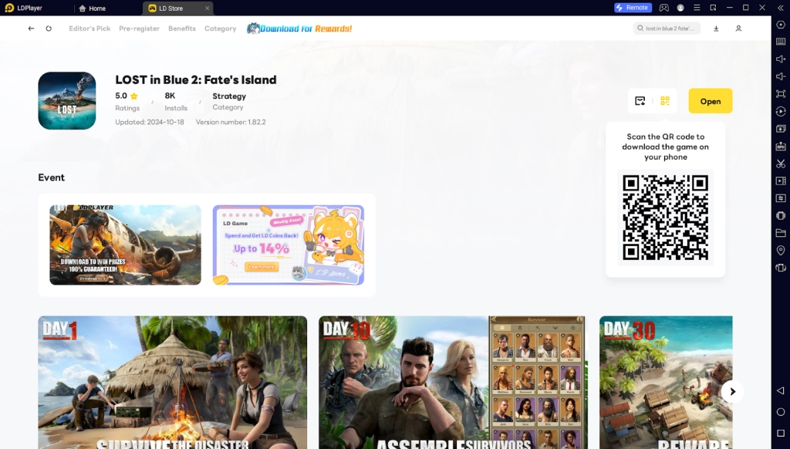Open the operation recorder (sync play) icon
Screen dimensions: 790x449
tap(781, 111)
